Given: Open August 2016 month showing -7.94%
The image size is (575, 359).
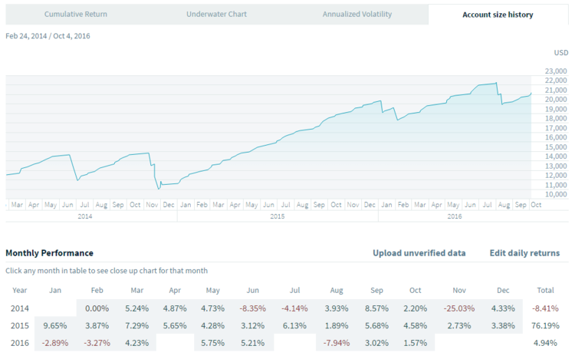Looking at the screenshot, I should [336, 341].
